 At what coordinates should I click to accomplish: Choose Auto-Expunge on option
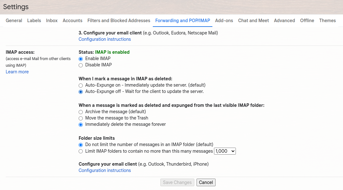tap(81, 85)
